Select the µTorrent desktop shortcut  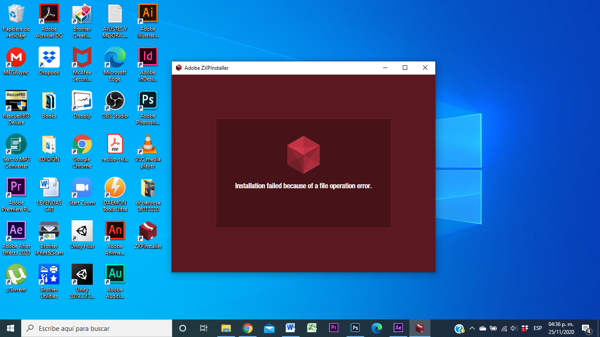[x=16, y=278]
